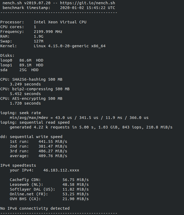Image resolution: width=184 pixels, height=215 pixels.
Task: Click the Intel Xeon Virtual CPU text
Action: [x=60, y=22]
